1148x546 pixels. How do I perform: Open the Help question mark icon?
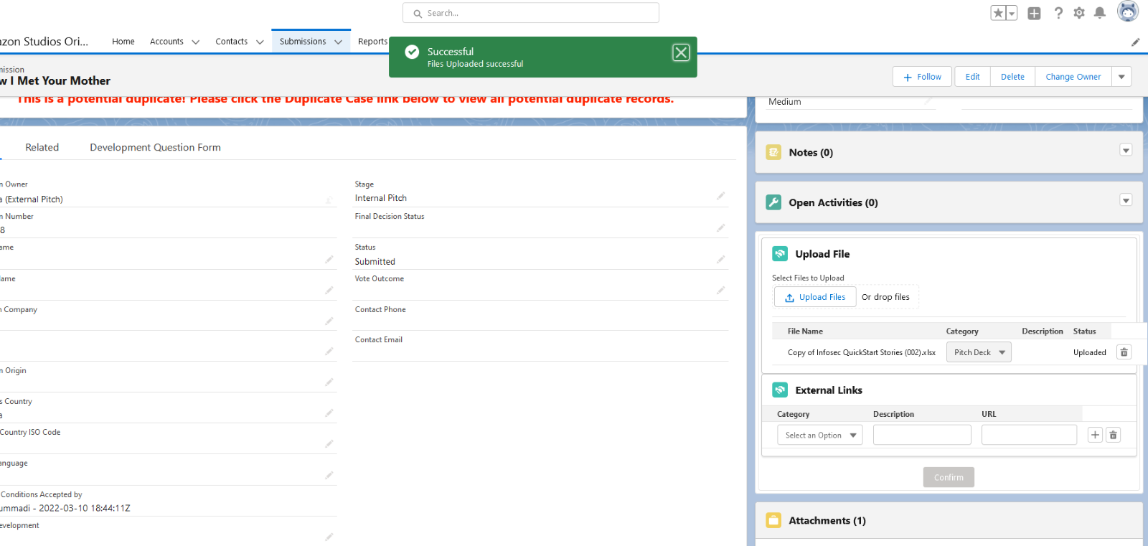coord(1058,13)
